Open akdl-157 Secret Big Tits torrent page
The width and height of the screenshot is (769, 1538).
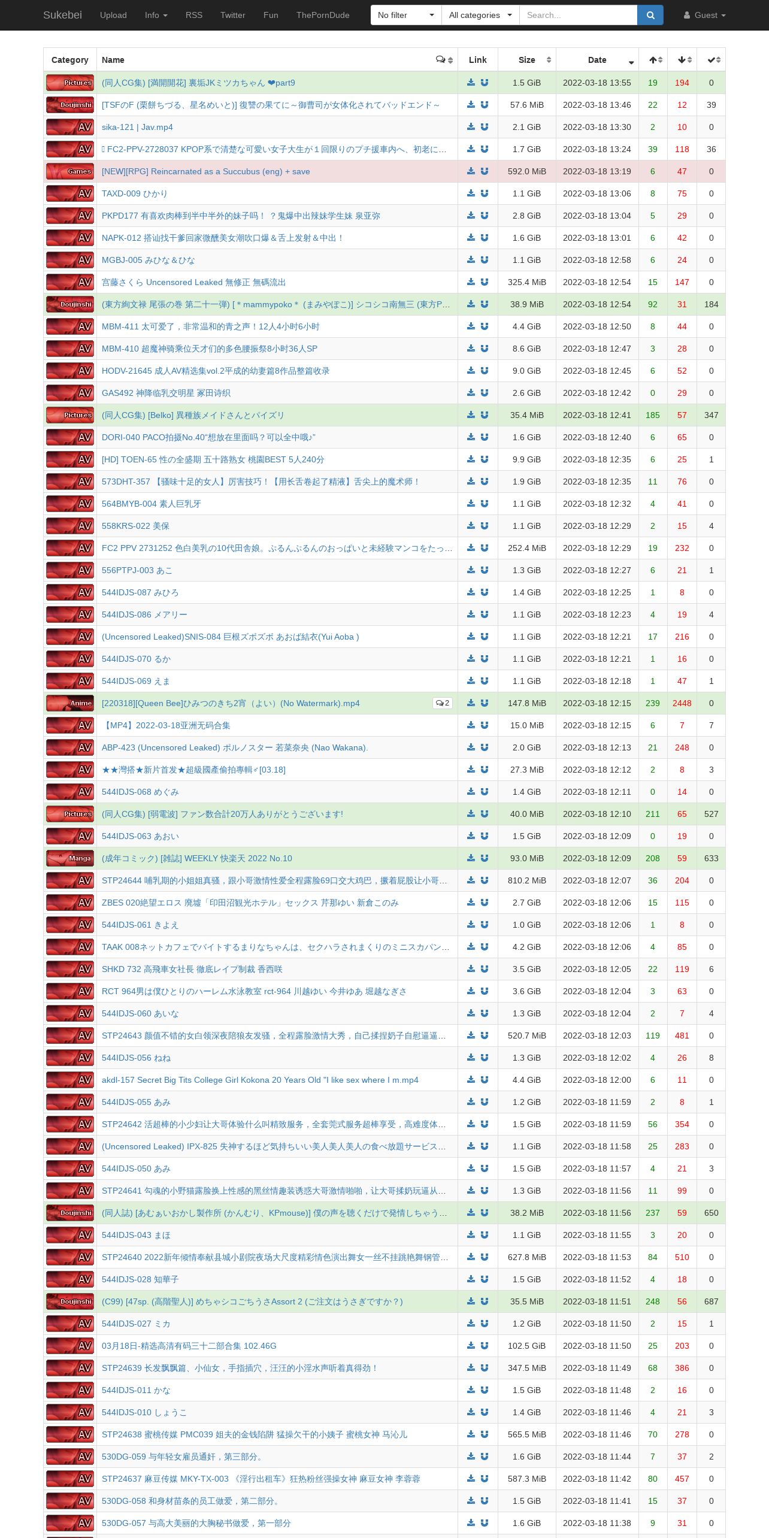(x=260, y=1080)
